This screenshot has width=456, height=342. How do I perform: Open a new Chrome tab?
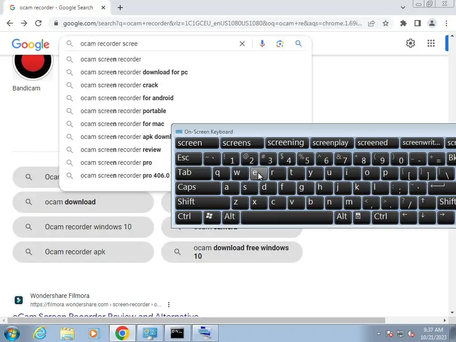tap(120, 8)
